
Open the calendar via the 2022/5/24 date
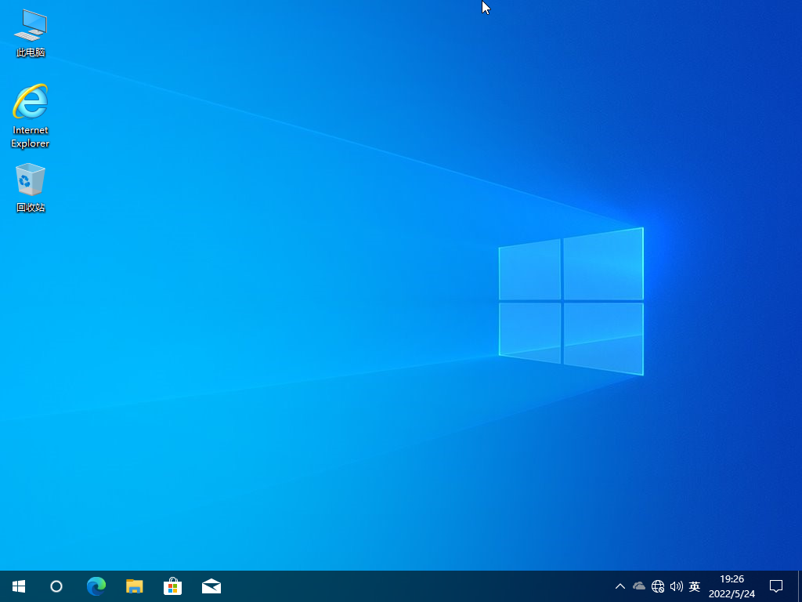pyautogui.click(x=732, y=593)
